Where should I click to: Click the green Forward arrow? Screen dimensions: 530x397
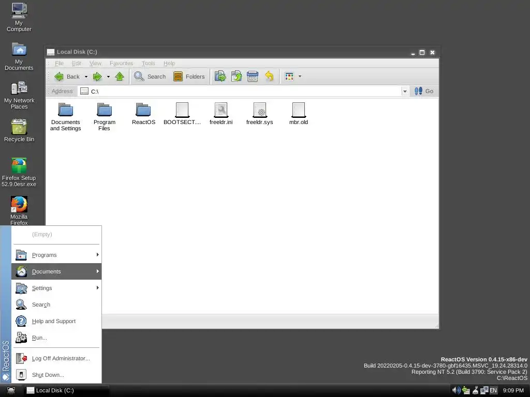click(x=97, y=77)
